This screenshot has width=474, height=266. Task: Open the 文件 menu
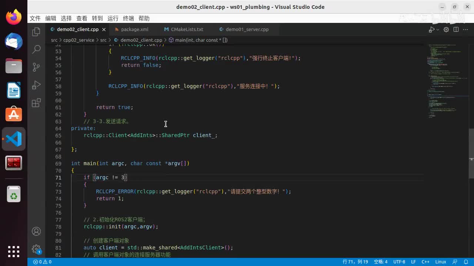click(x=35, y=18)
